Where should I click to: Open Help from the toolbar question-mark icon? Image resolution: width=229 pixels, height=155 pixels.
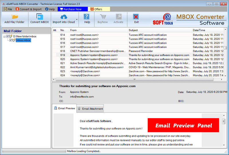[87, 17]
